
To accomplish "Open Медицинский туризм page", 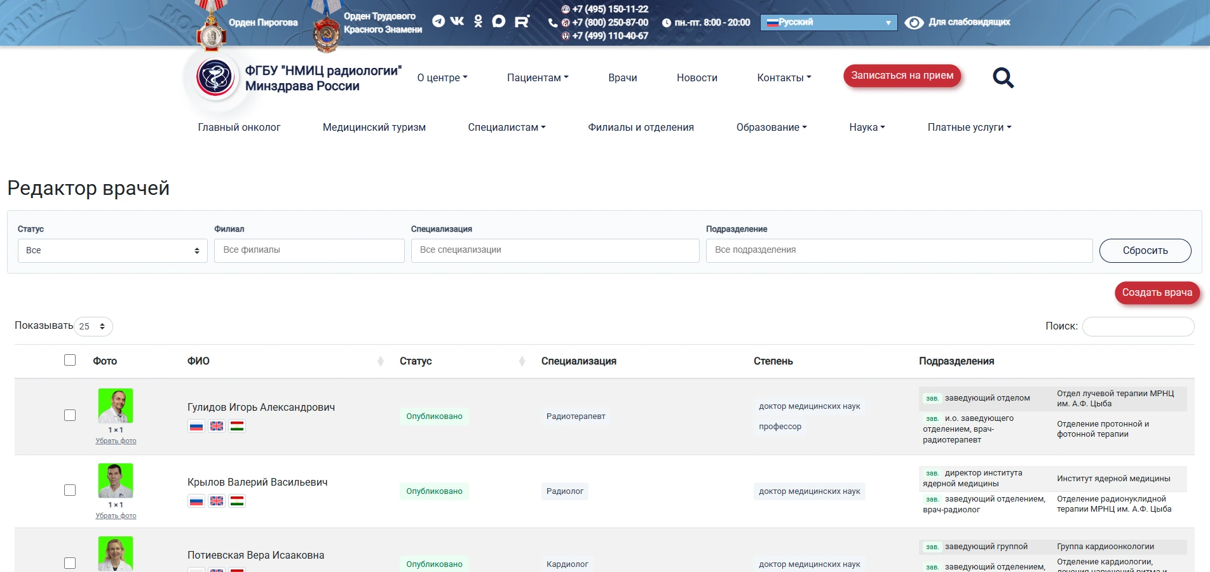I will [374, 127].
